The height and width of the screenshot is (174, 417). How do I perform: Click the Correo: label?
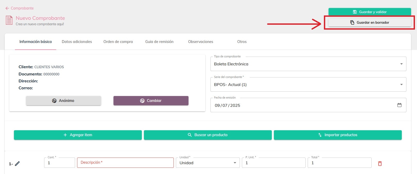[x=26, y=88]
